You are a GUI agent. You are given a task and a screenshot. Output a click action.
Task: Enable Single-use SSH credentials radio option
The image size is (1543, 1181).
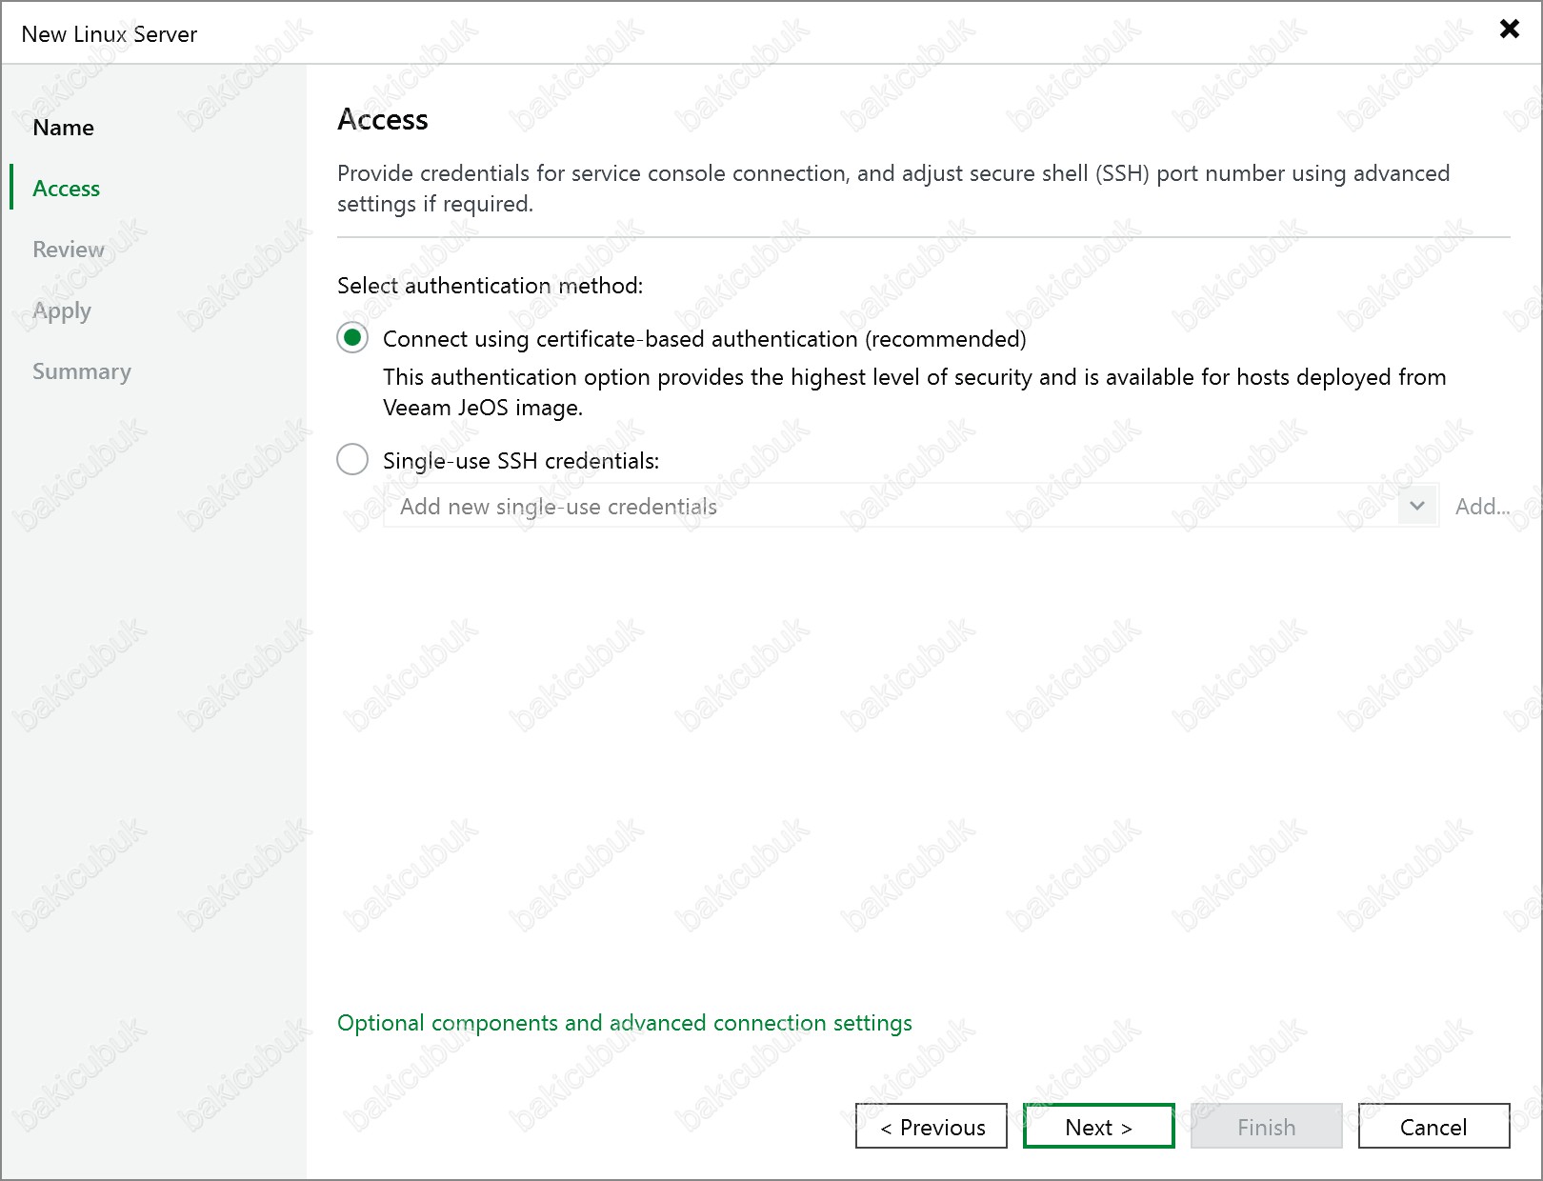(352, 460)
